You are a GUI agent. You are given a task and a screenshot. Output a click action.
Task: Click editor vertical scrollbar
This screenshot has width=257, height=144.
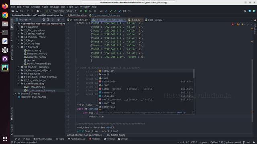(252, 91)
